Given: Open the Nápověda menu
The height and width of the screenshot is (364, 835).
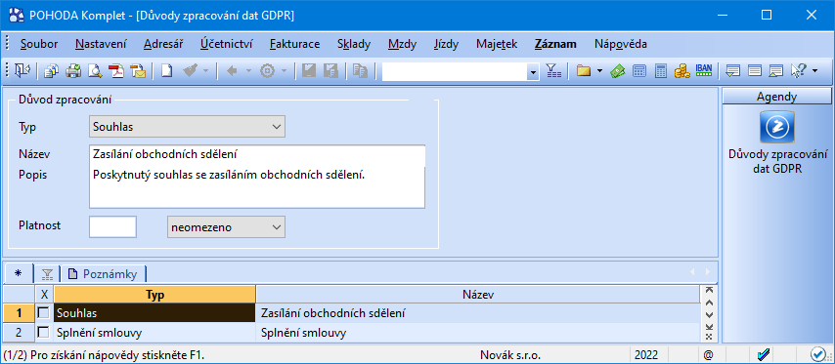Looking at the screenshot, I should [621, 44].
